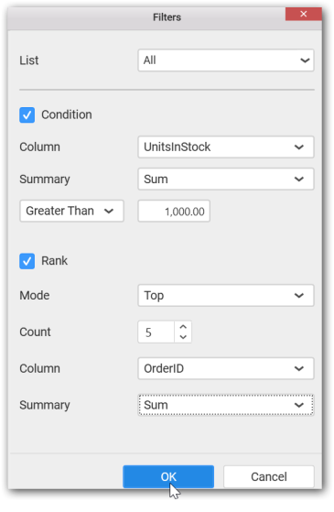Expand the OrderID column dropdown
This screenshot has width=334, height=512.
[226, 368]
